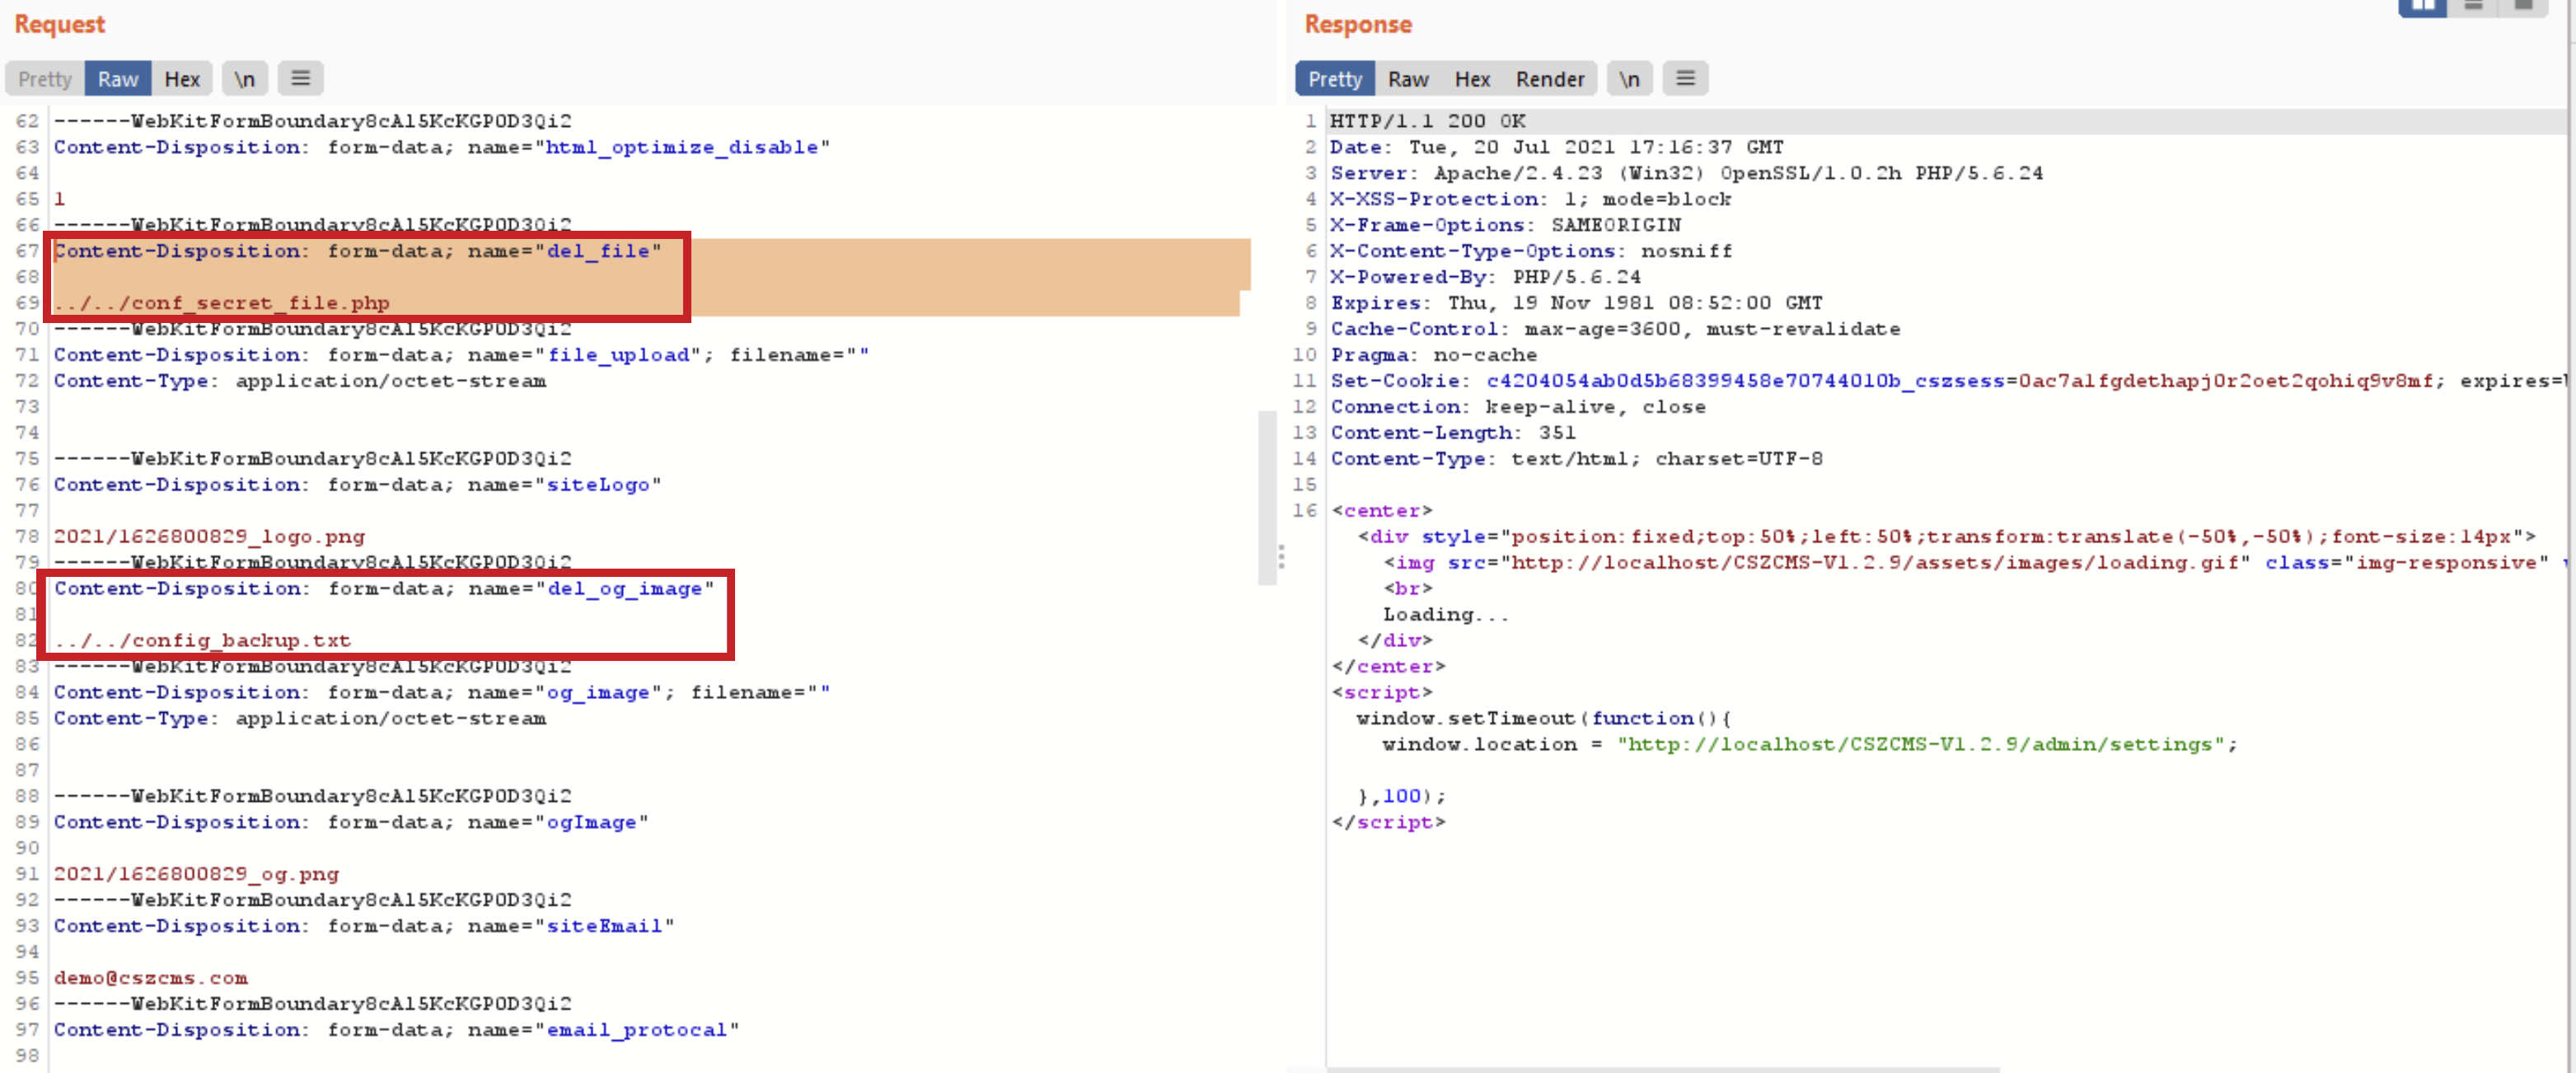
Task: Toggle \n non-printable characters in Response panel
Action: pyautogui.click(x=1629, y=79)
